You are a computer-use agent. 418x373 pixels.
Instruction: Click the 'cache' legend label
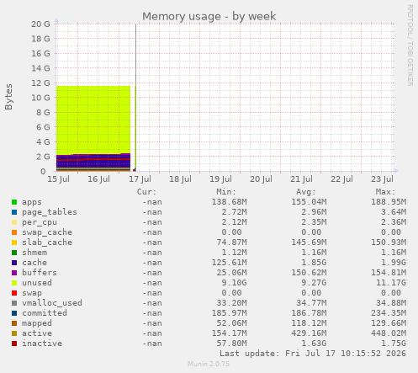34,263
